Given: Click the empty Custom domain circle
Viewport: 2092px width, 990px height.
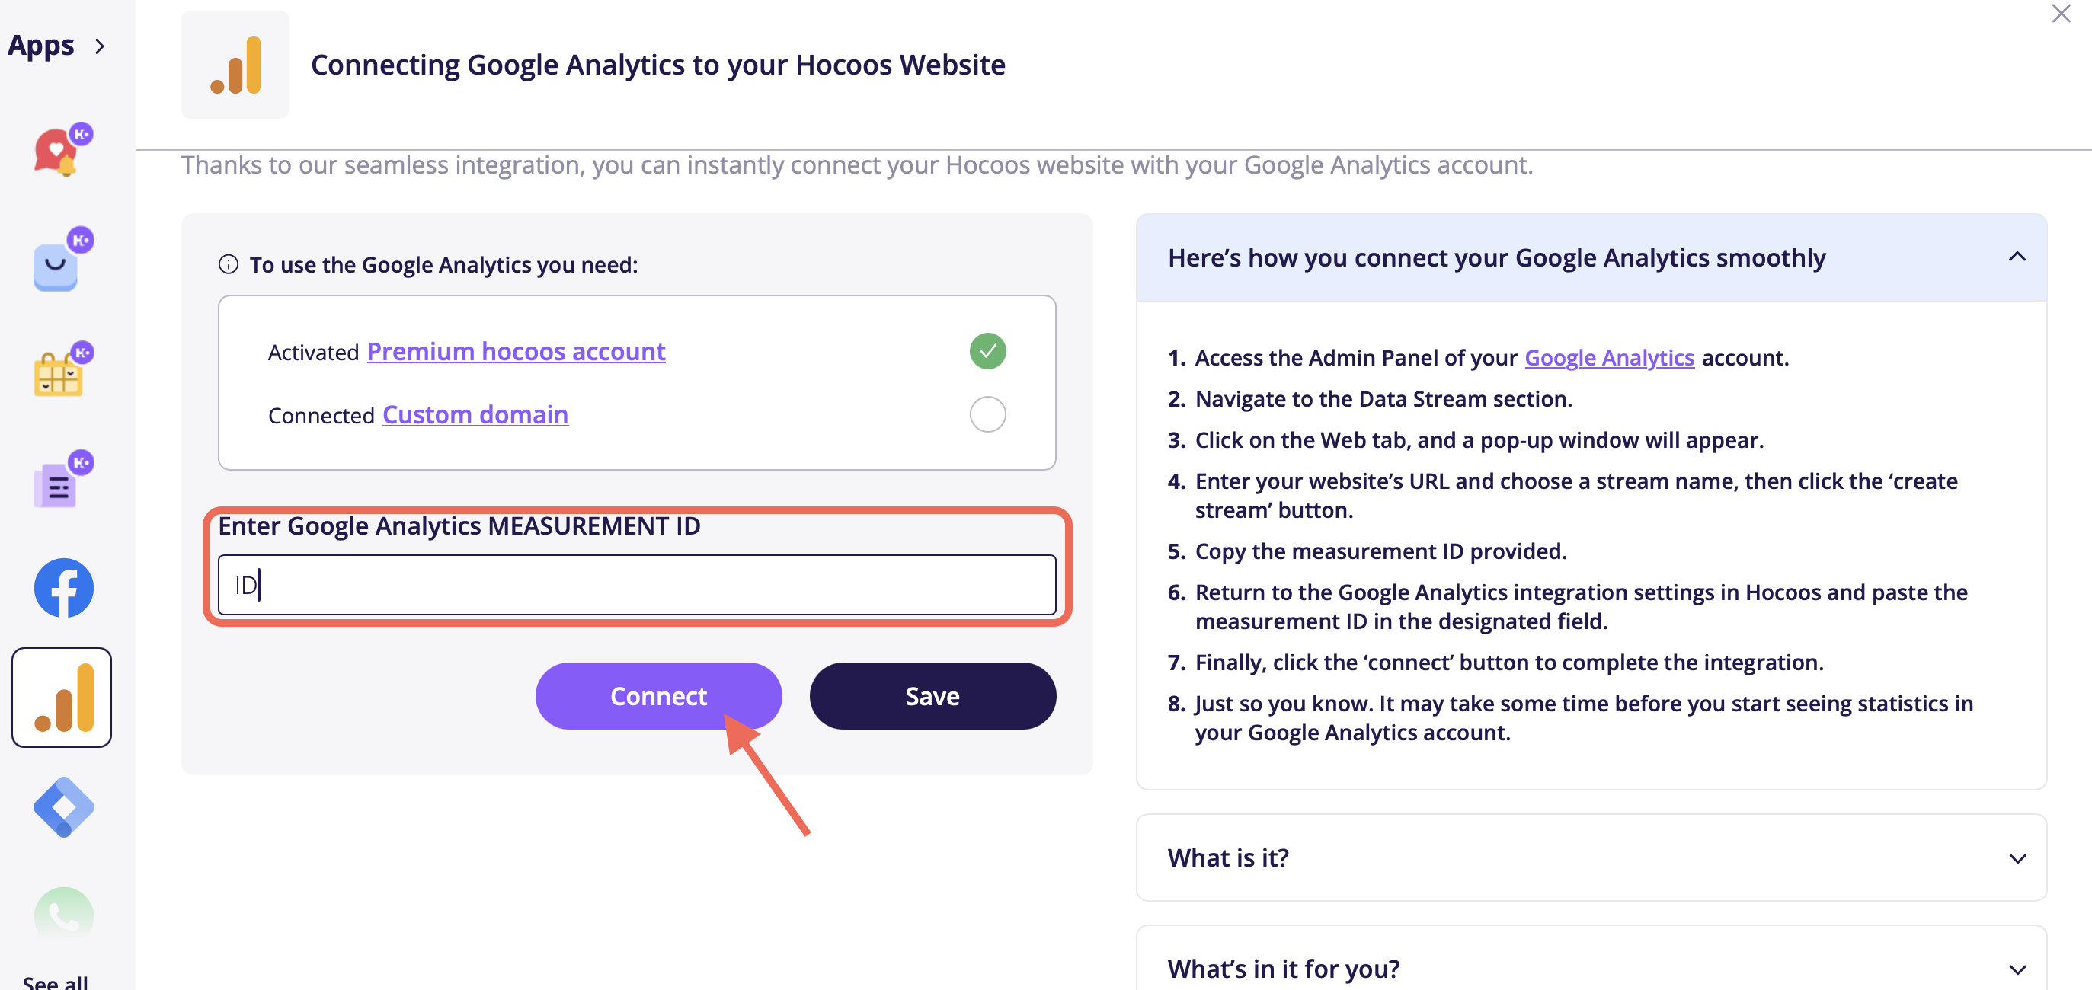Looking at the screenshot, I should pos(987,415).
